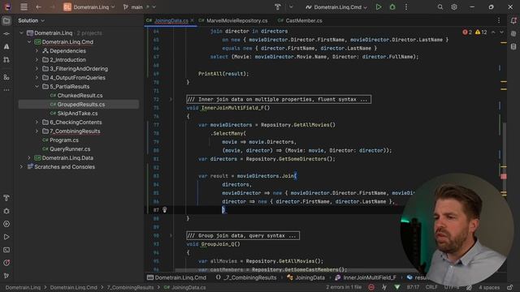Close the JoiningData.cs tab

[193, 20]
